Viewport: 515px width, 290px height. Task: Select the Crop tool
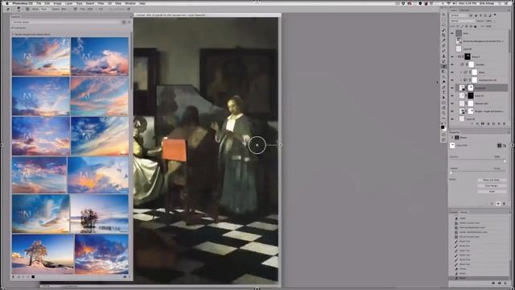point(443,35)
